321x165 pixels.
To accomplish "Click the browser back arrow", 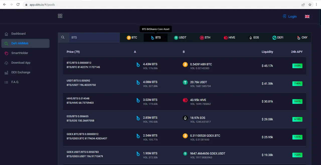I will pos(5,4).
